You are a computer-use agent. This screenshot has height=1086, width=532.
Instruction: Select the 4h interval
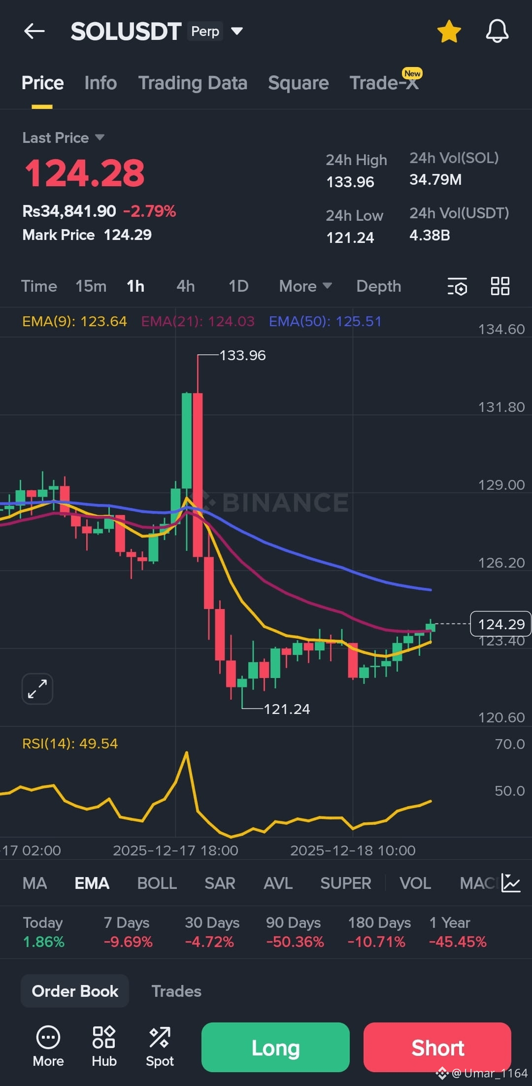click(186, 286)
